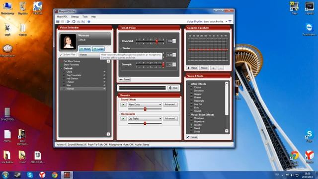Image resolution: width=318 pixels, height=179 pixels.
Task: Click the floppy disk save toolbar icon
Action: (83, 21)
